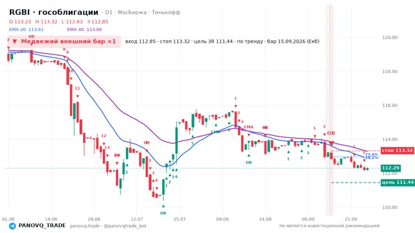The height and width of the screenshot is (233, 415).
Task: Click the red 13 count label
Action: coord(107,148)
